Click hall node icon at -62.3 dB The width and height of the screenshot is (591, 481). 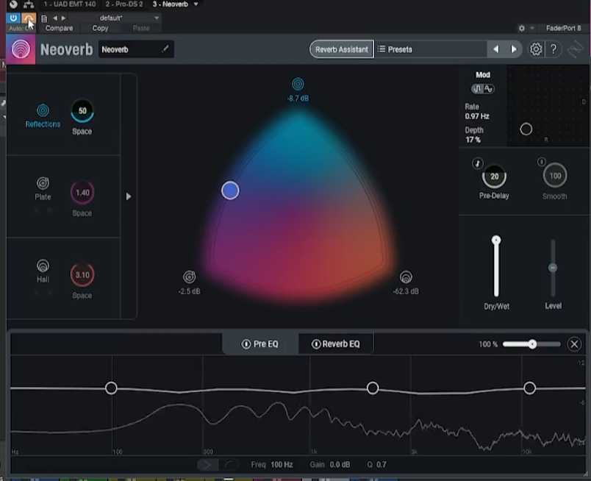(x=406, y=277)
